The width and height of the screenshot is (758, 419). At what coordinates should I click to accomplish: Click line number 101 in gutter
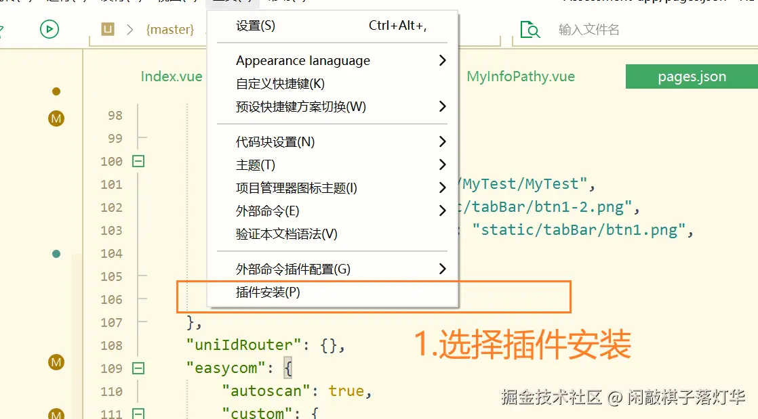pos(112,184)
